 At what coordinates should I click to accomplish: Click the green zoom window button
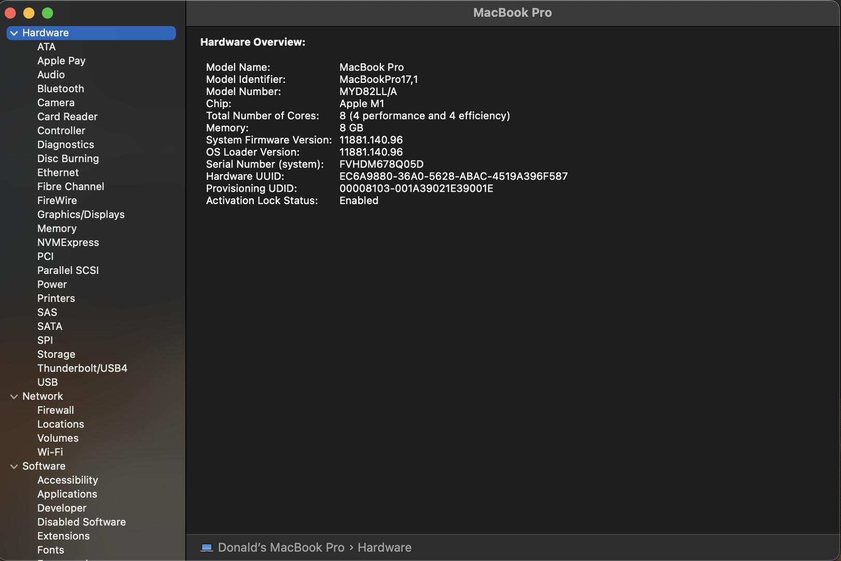pos(47,13)
